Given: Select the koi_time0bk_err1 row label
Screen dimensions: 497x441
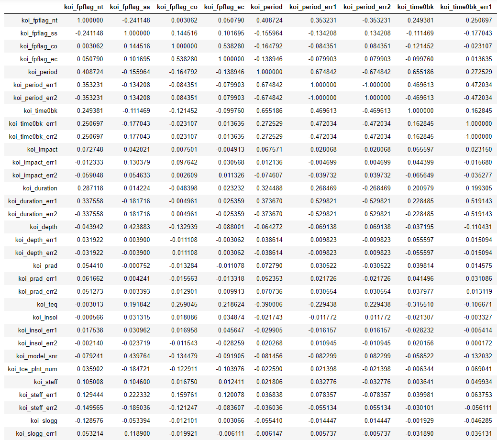Looking at the screenshot, I should [x=33, y=124].
